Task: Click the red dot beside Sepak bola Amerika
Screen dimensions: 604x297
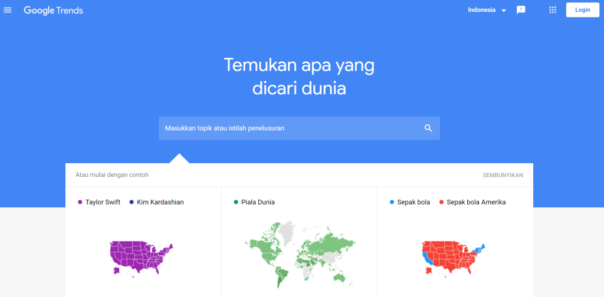Action: tap(441, 202)
